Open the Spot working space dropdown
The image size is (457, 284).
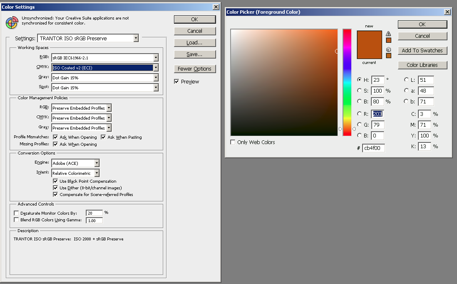point(105,88)
